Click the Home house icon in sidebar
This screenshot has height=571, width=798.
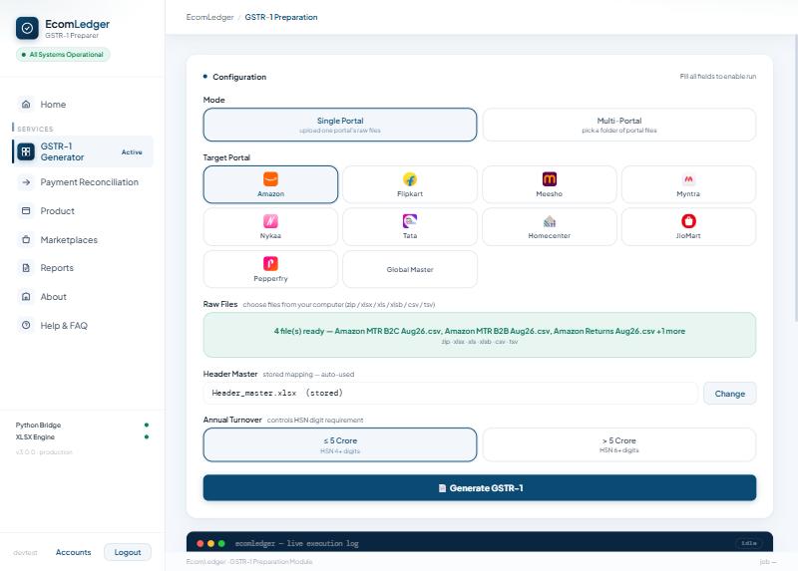(26, 105)
